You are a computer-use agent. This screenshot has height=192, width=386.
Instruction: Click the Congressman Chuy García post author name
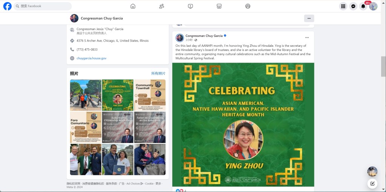pyautogui.click(x=204, y=36)
